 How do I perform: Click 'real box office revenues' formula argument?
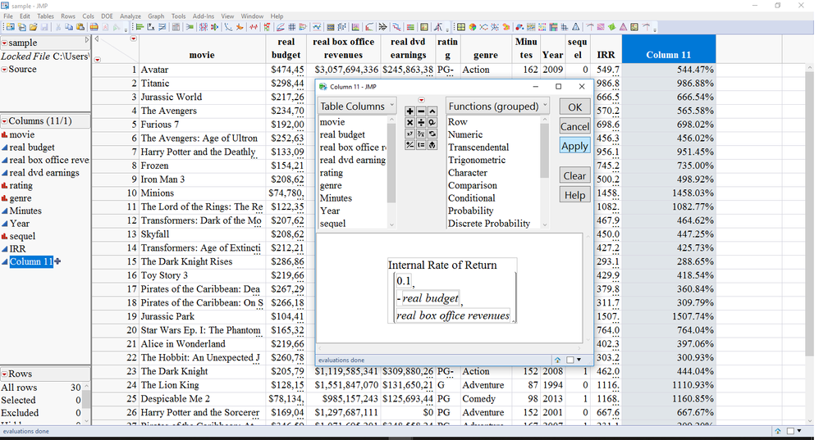tap(453, 315)
